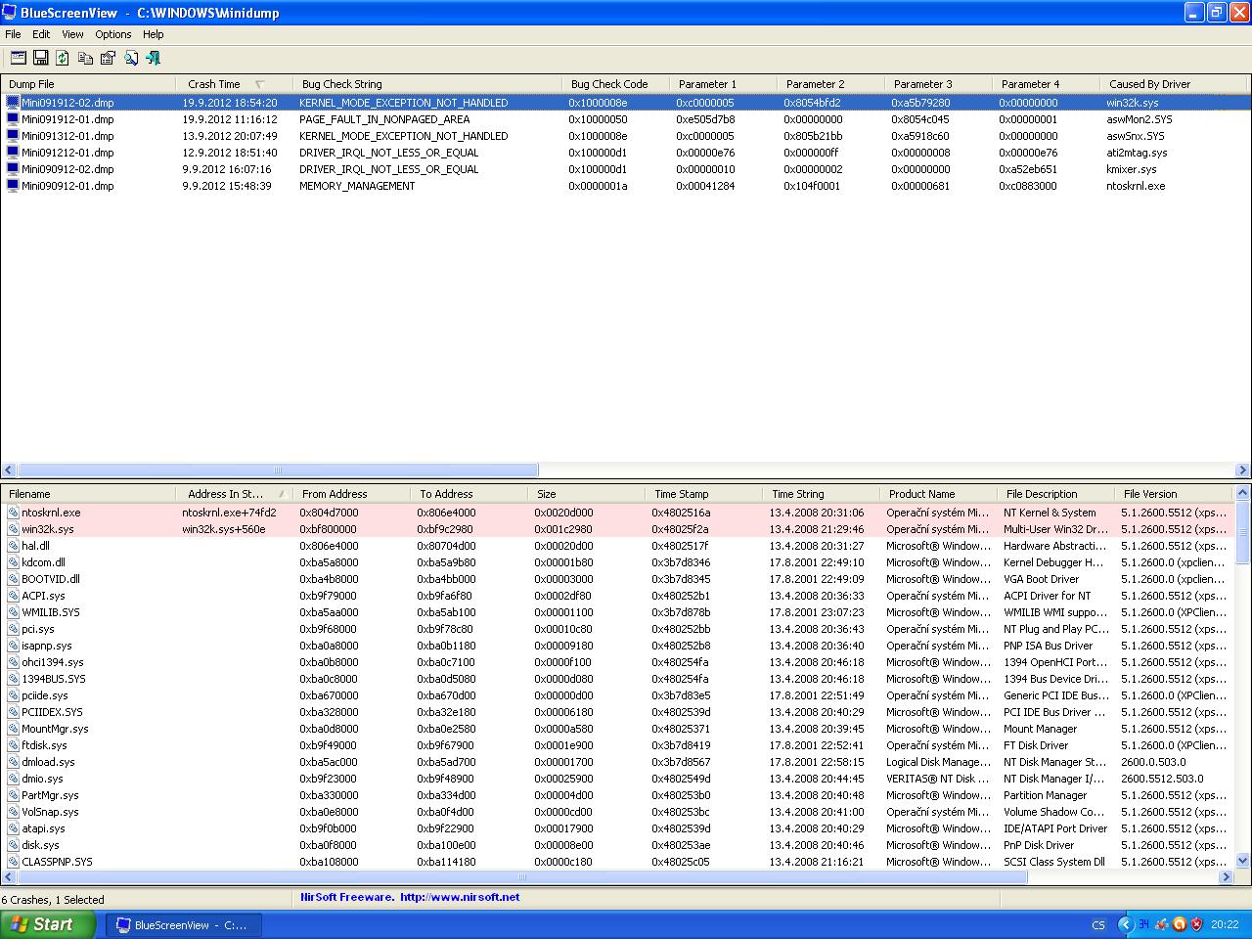
Task: Sort by the Bug Check String header
Action: click(427, 84)
